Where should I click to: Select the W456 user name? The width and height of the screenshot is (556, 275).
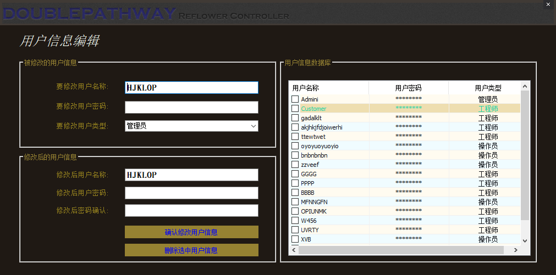(309, 221)
